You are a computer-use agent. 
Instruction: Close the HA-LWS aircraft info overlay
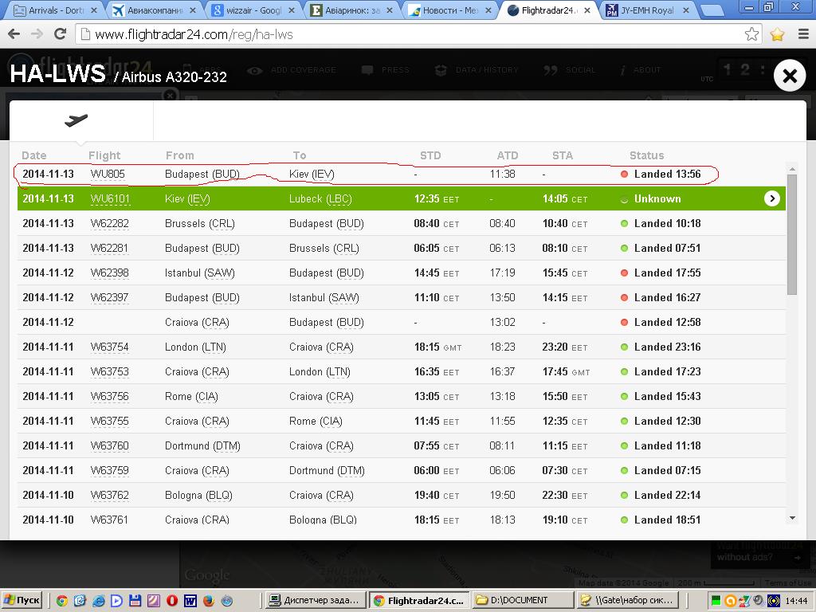(x=789, y=76)
